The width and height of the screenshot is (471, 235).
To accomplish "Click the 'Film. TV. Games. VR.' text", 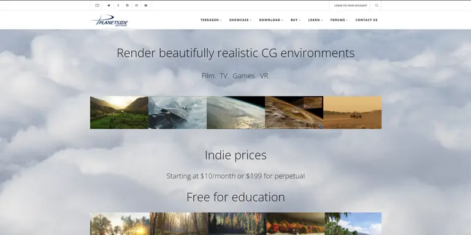I will click(x=235, y=76).
